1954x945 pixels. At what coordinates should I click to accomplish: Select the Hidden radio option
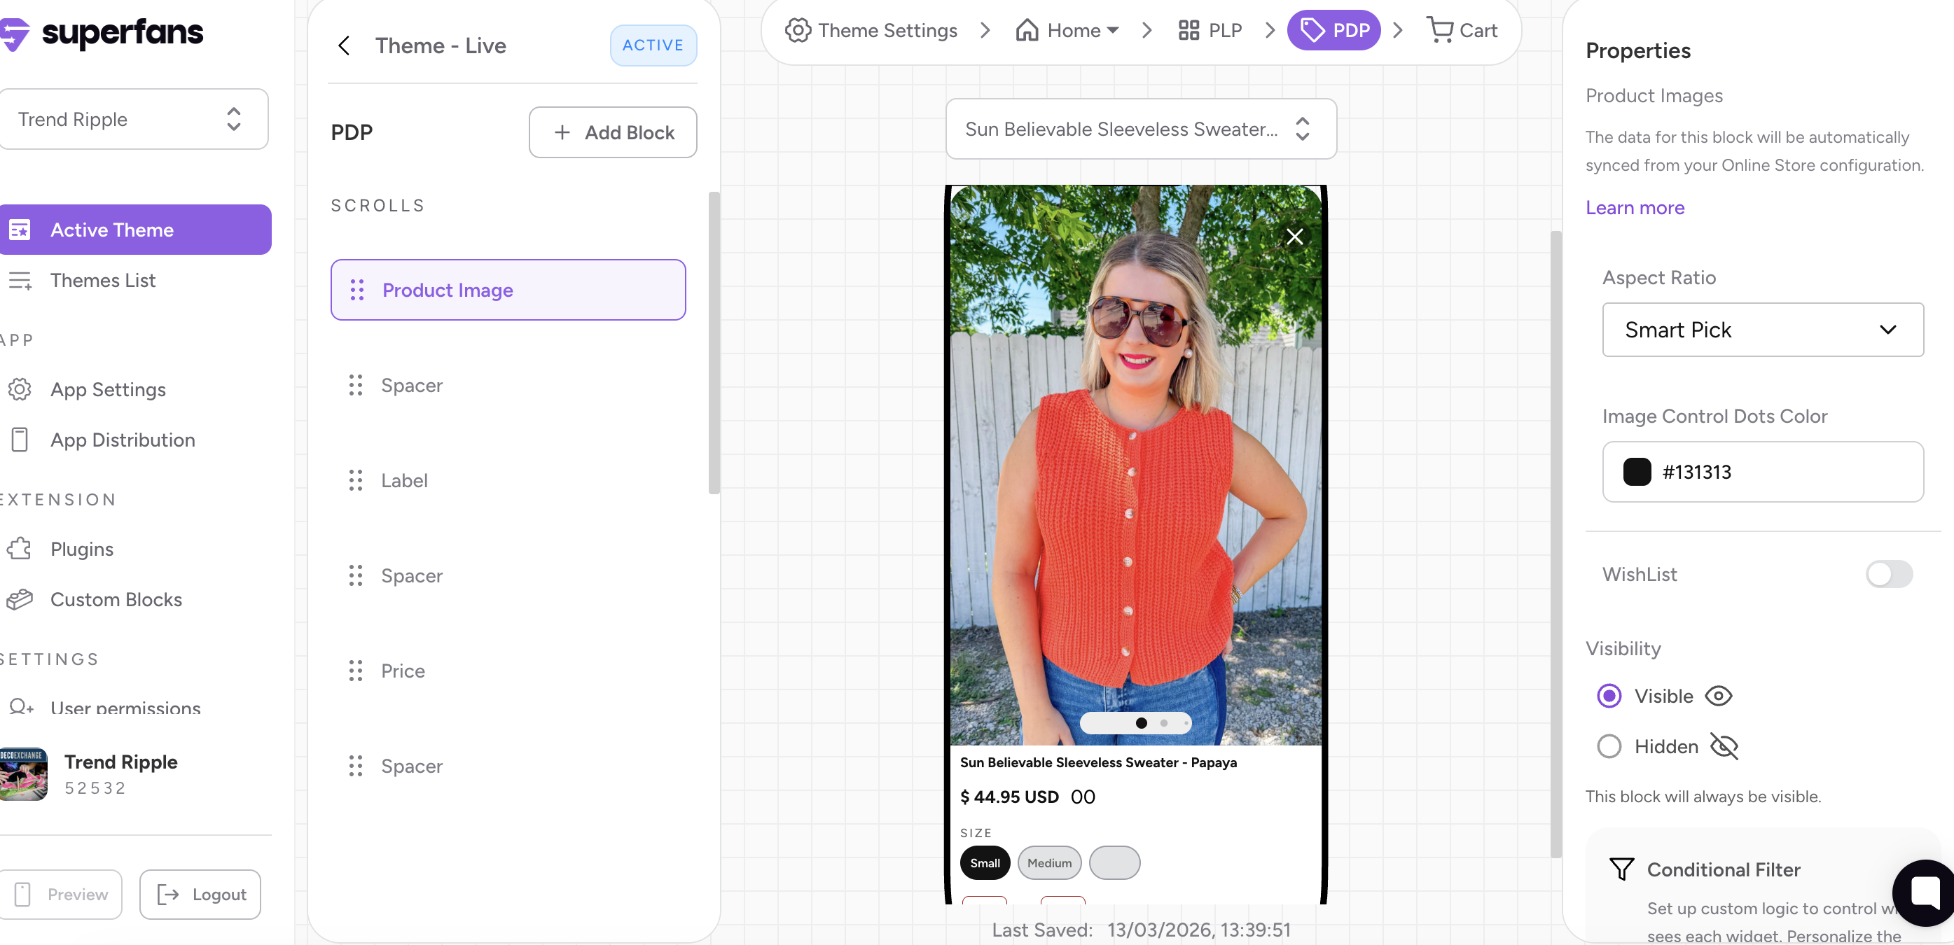[1609, 746]
